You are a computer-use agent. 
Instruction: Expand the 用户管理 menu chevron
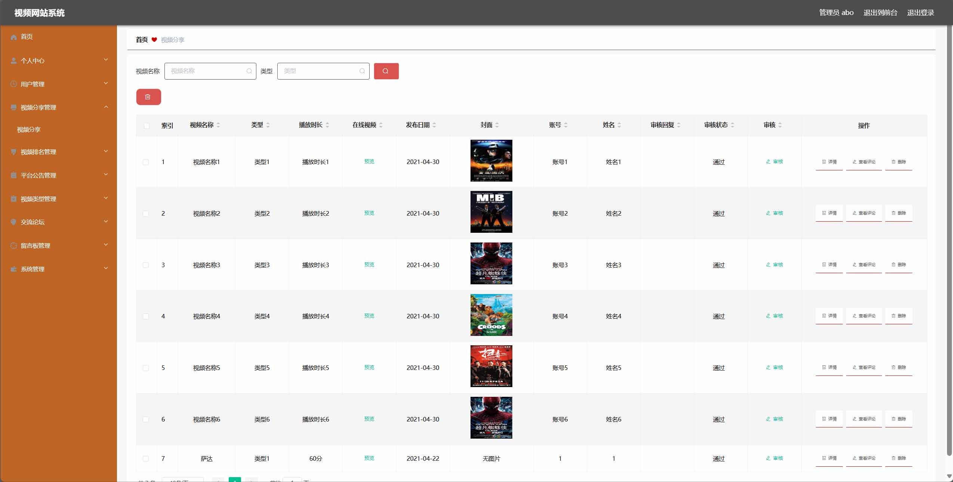(x=106, y=83)
